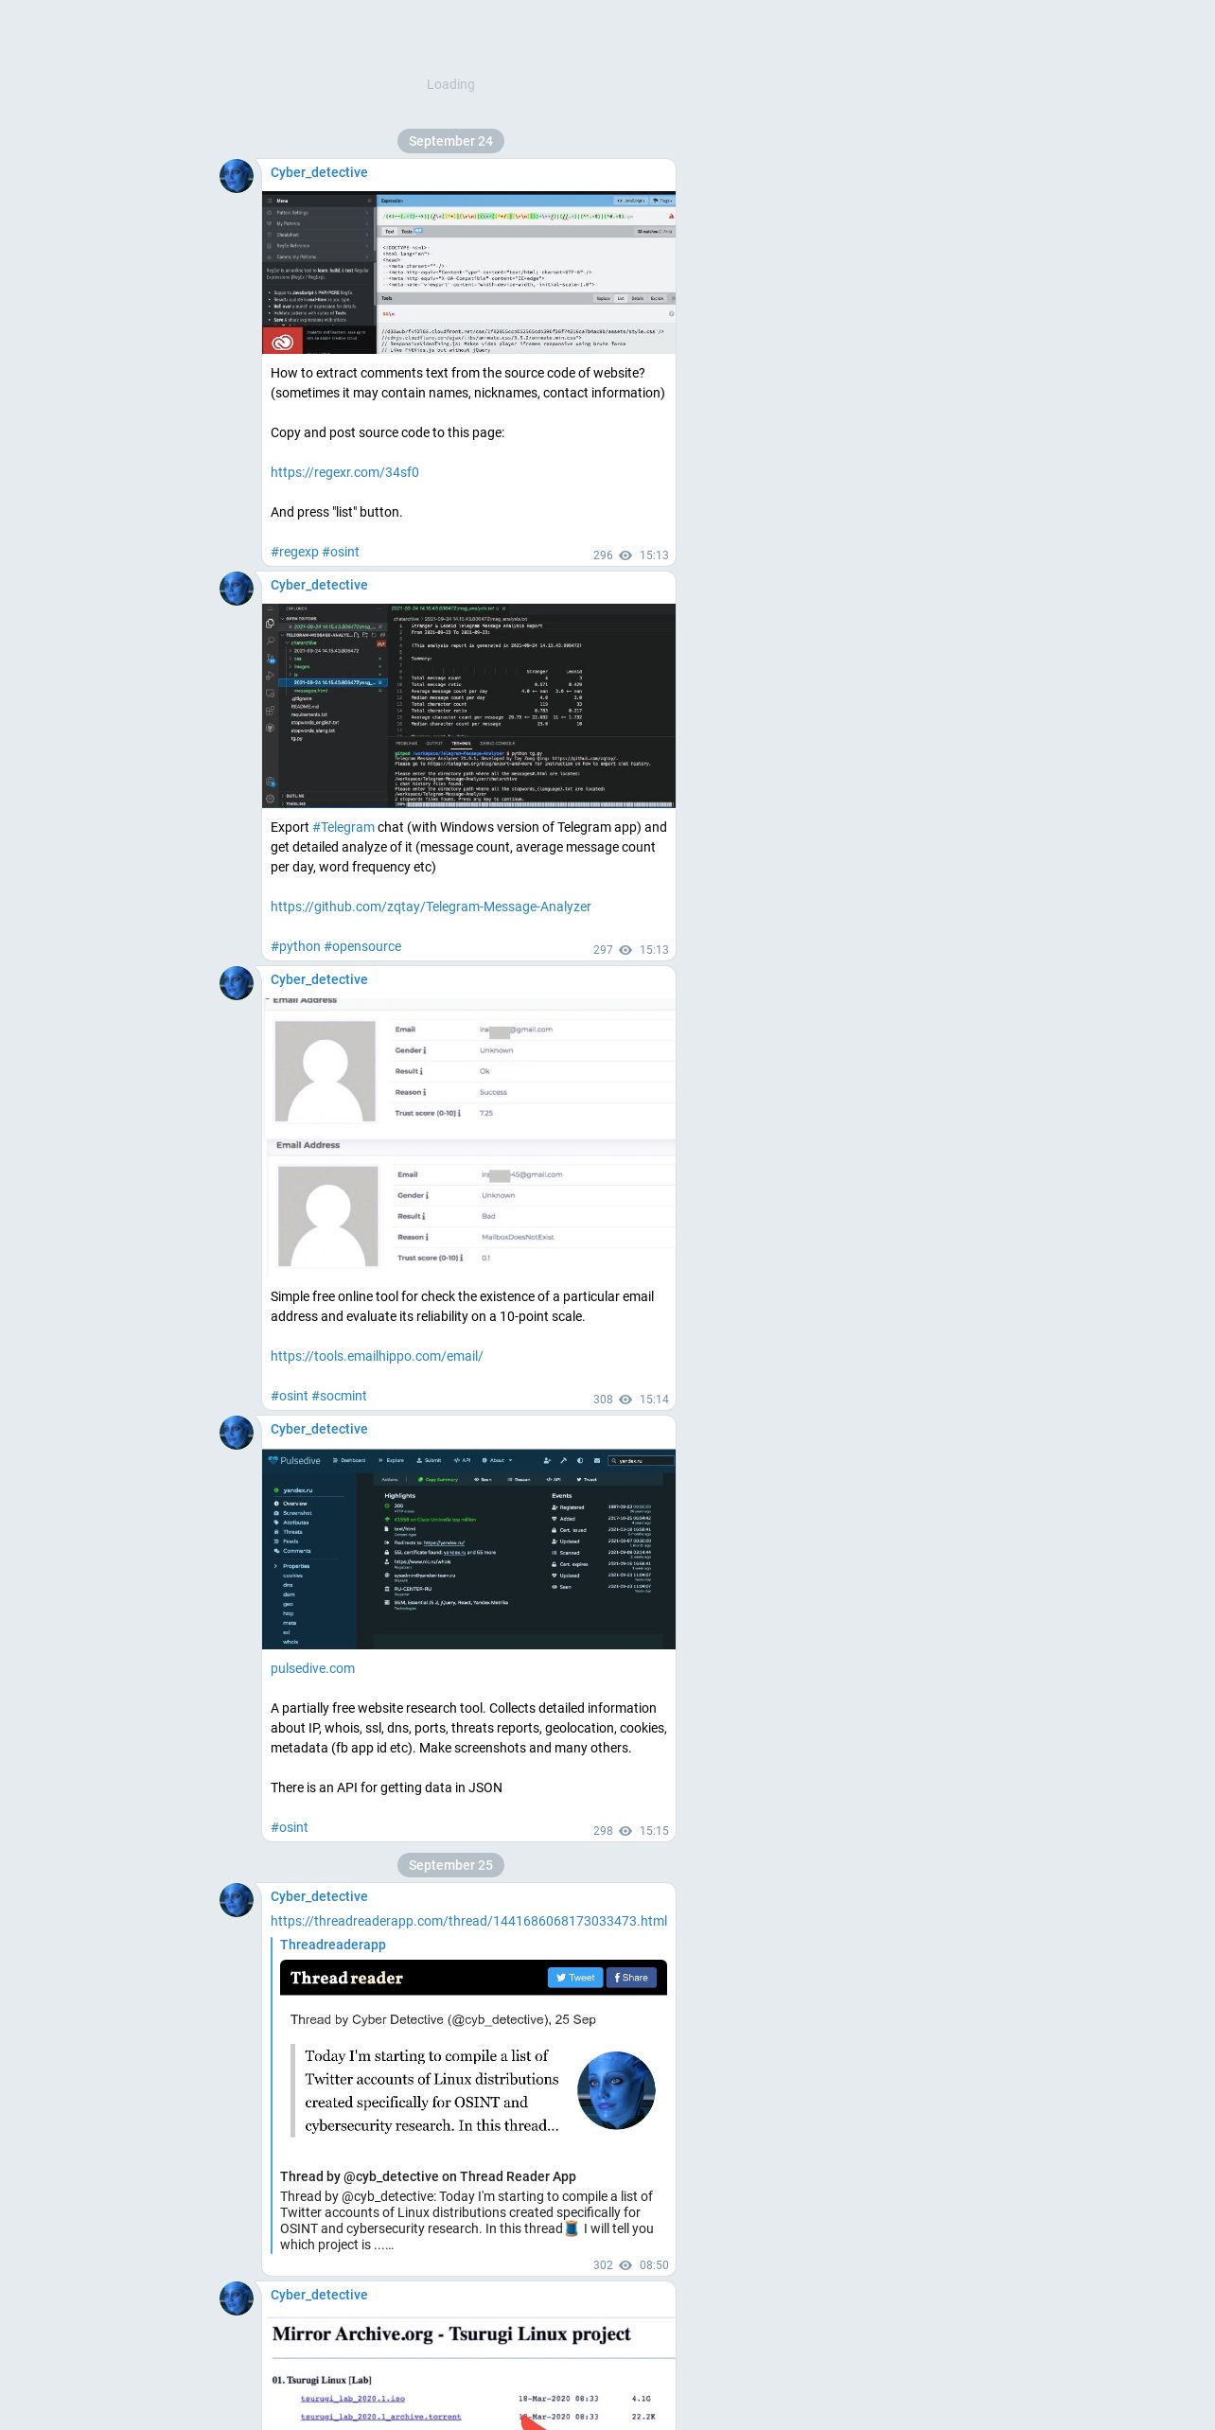
Task: Click the September 24 date badge
Action: 450,141
